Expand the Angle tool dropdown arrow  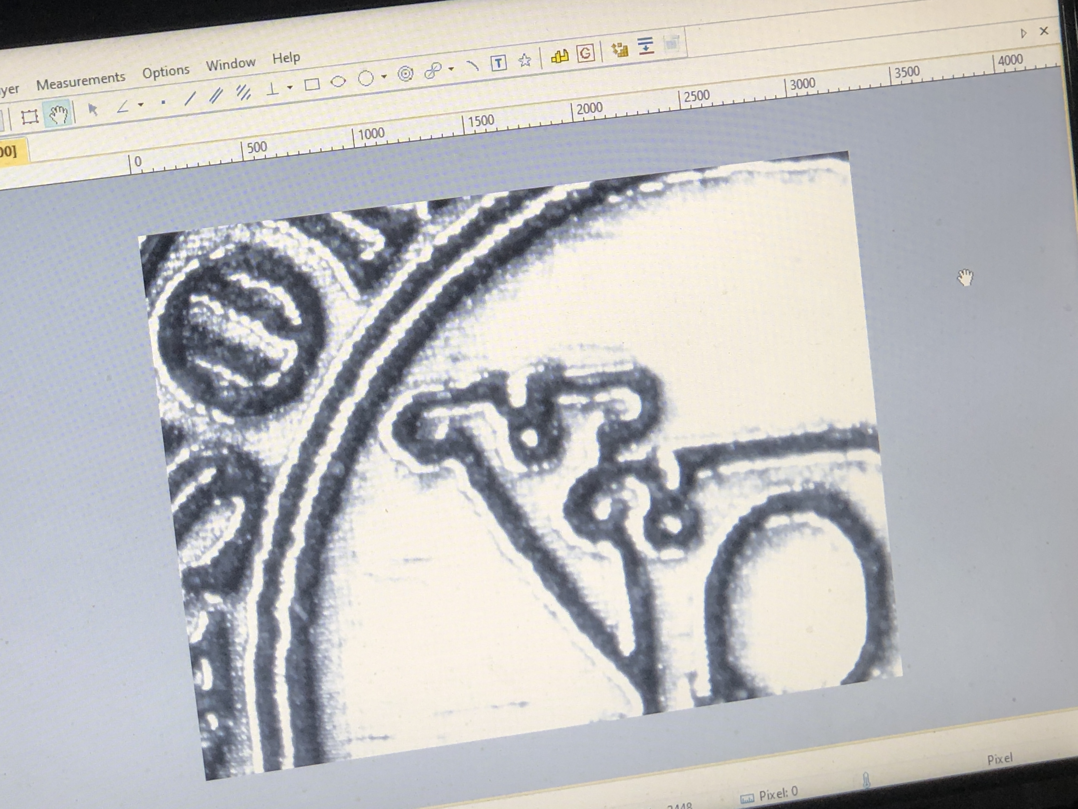point(141,104)
